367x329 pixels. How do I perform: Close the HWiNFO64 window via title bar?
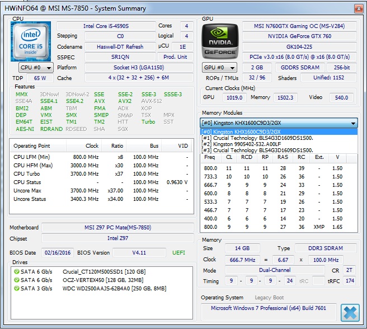(x=359, y=9)
